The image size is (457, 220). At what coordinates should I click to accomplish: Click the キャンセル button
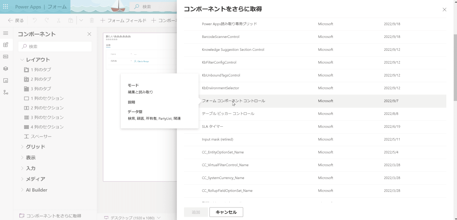point(226,212)
